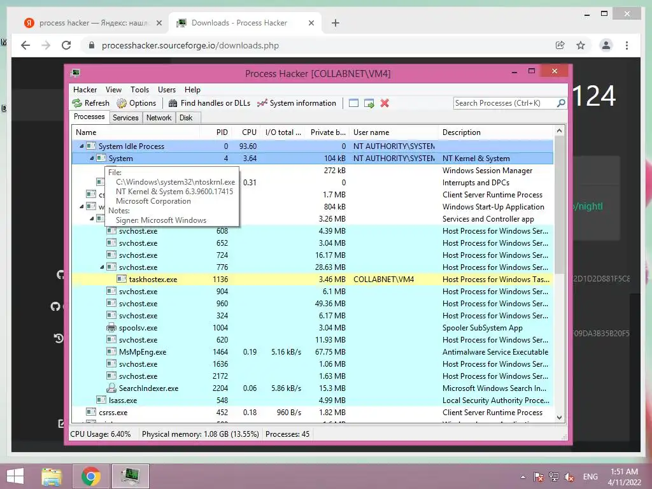The width and height of the screenshot is (652, 489).
Task: Open a new Chrome tab
Action: [336, 23]
